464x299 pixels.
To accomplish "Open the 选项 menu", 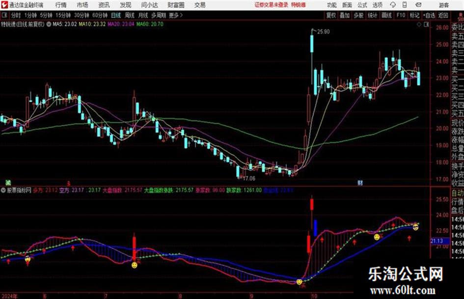I will 377,5.
